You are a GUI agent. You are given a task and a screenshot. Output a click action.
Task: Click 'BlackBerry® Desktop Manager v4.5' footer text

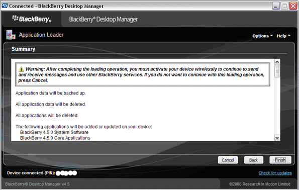coord(37,184)
